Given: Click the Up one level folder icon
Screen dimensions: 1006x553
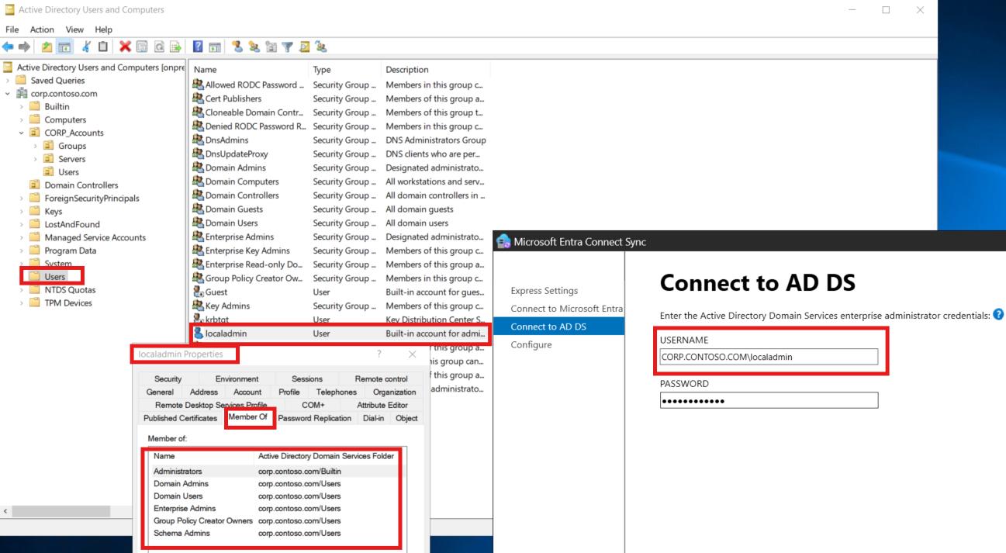Looking at the screenshot, I should [47, 47].
